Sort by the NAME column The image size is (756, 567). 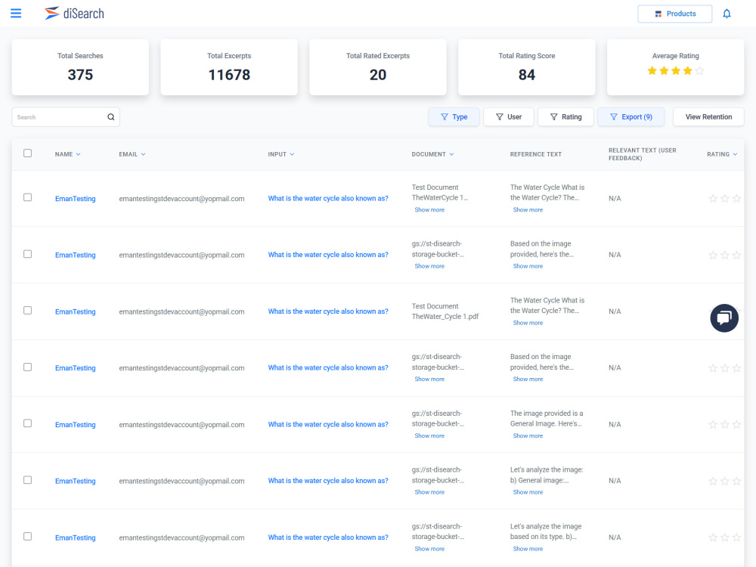coord(67,154)
